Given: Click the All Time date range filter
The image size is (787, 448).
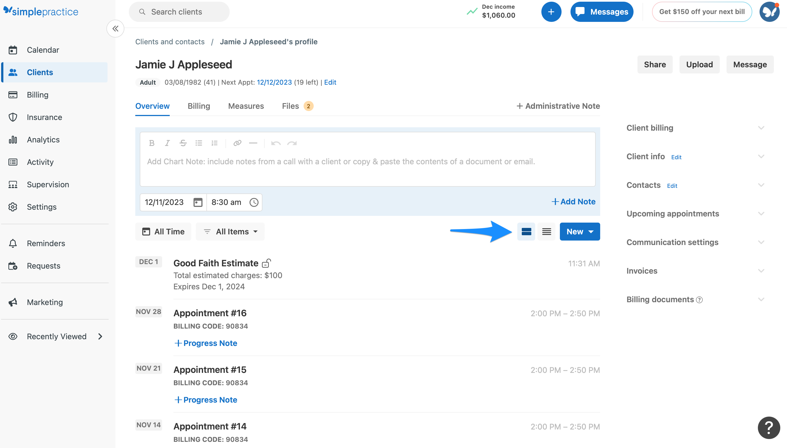Looking at the screenshot, I should point(163,232).
